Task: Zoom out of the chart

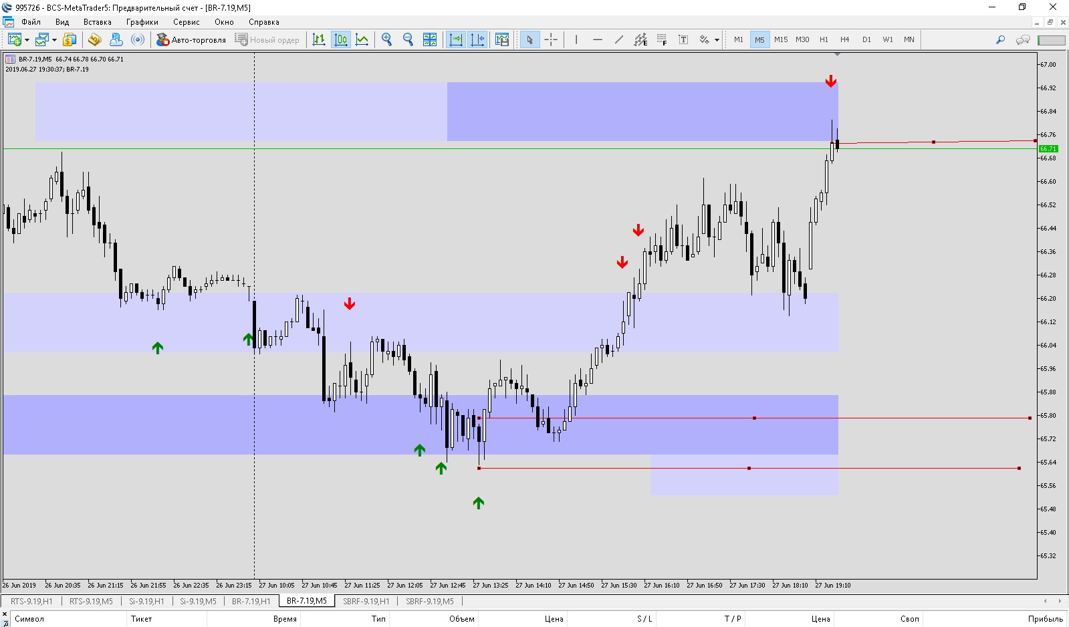Action: click(x=408, y=39)
